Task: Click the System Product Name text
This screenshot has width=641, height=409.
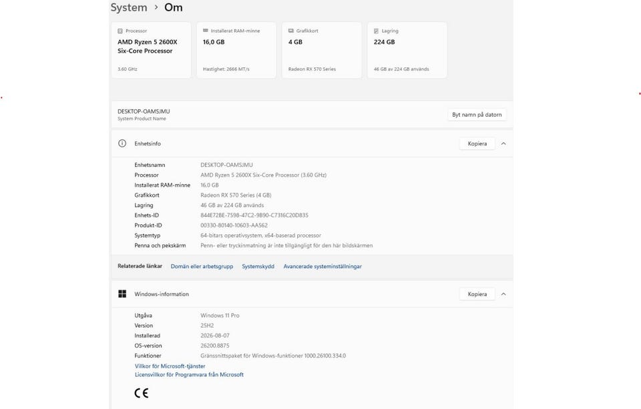Action: [x=142, y=119]
